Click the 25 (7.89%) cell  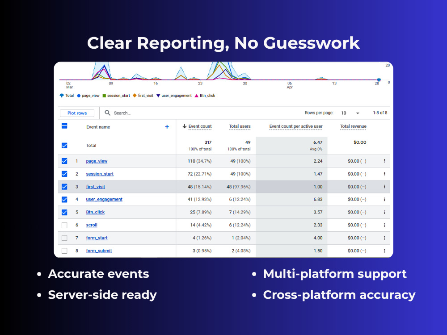(201, 212)
